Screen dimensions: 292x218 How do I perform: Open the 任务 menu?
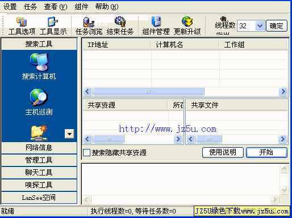coord(30,7)
